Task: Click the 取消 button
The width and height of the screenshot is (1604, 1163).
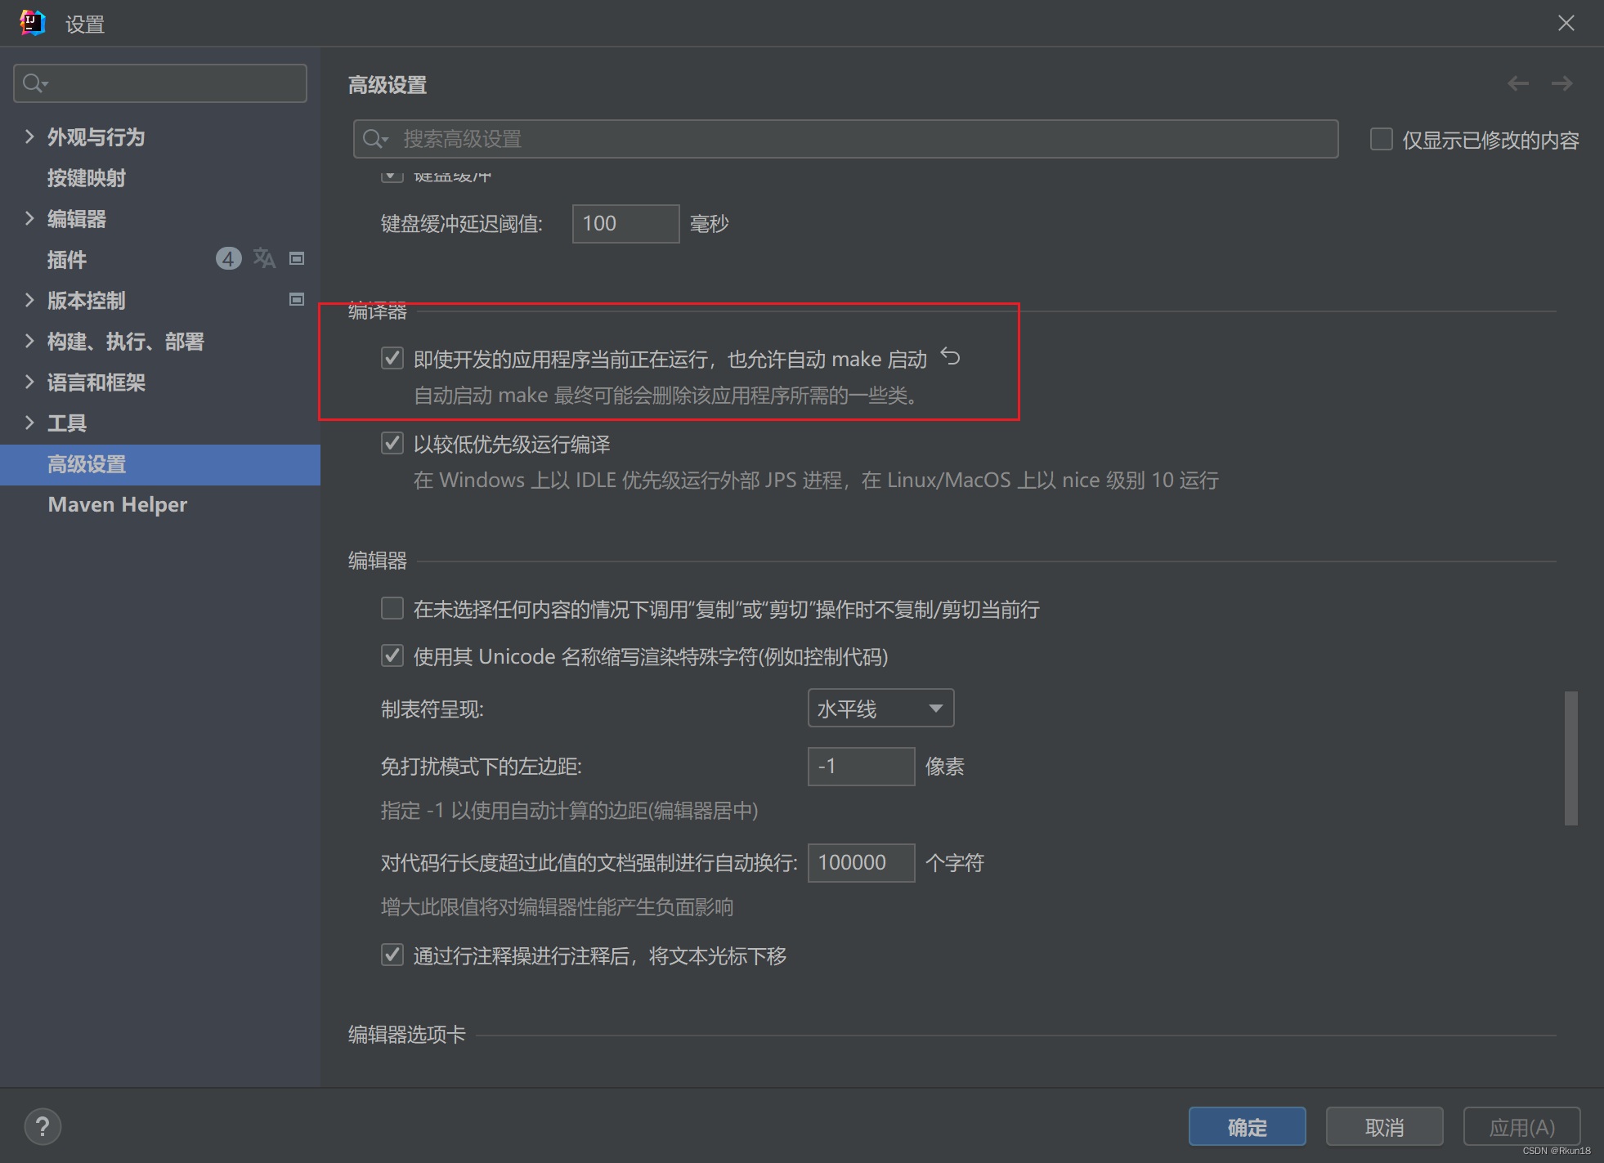Action: (1384, 1127)
